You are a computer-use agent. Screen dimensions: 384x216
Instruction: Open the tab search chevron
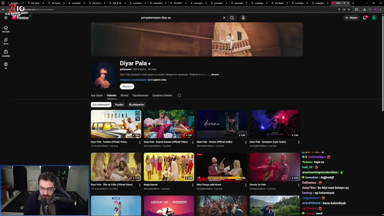3,3
